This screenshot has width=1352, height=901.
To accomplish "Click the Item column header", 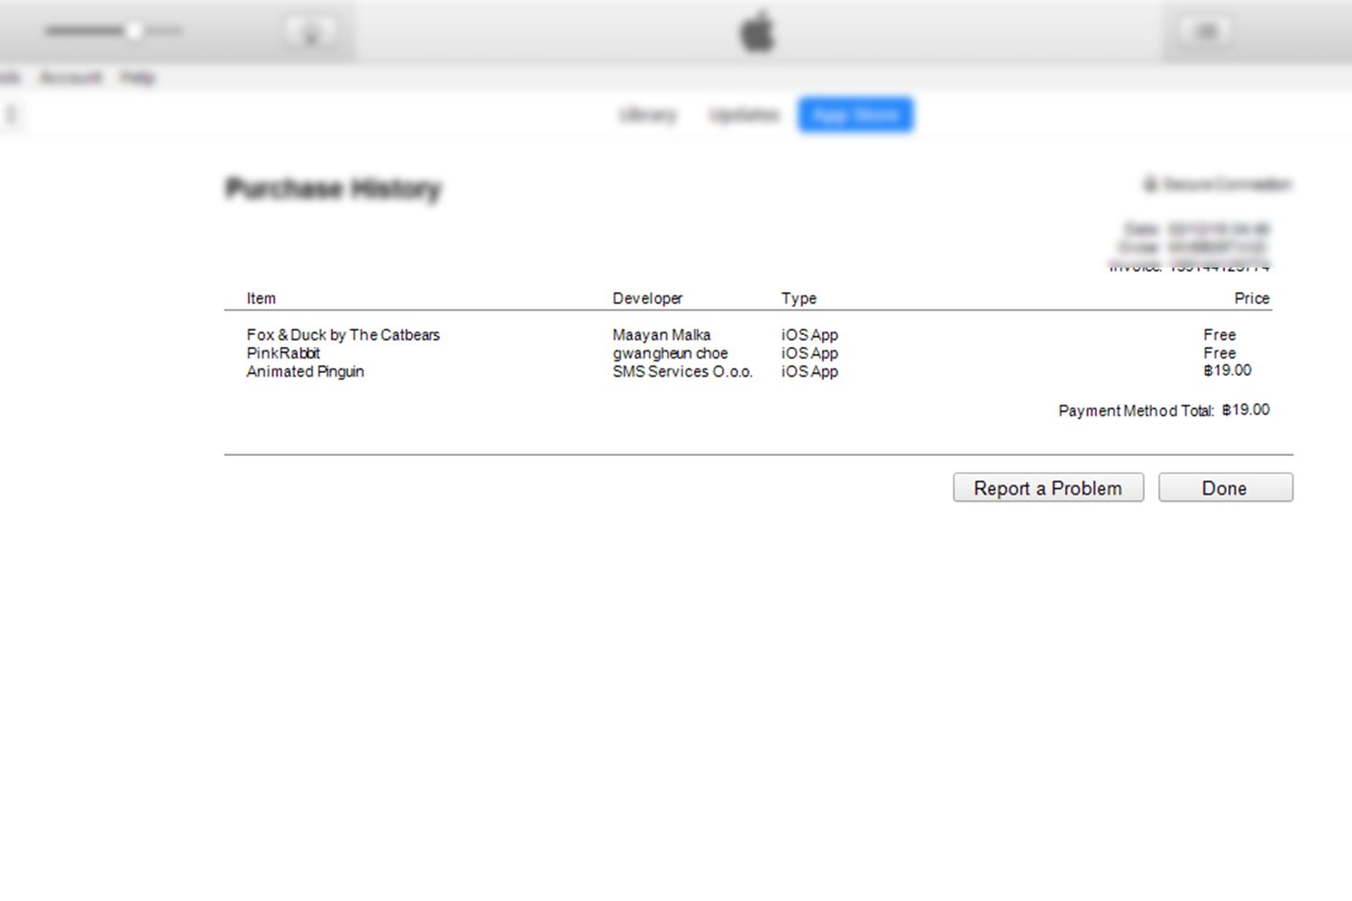I will [261, 298].
